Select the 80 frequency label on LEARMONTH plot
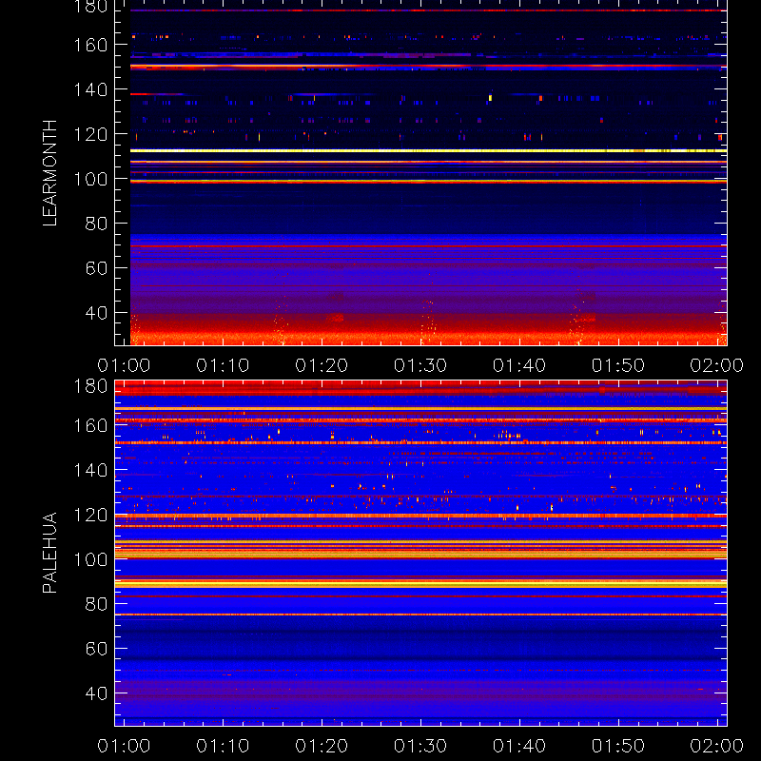Screen dimensions: 761x761 [97, 224]
